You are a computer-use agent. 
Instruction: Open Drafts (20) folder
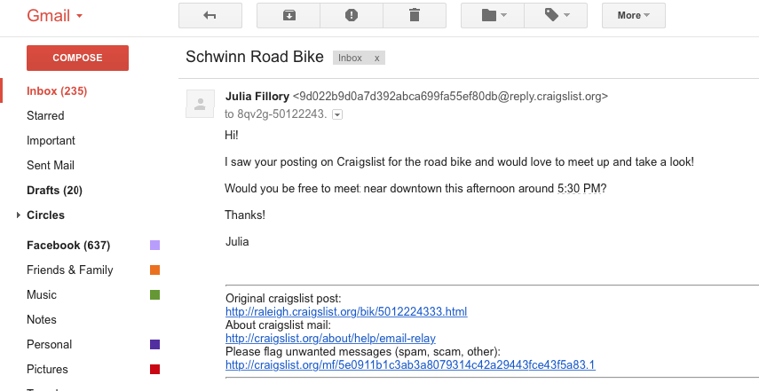[x=54, y=190]
